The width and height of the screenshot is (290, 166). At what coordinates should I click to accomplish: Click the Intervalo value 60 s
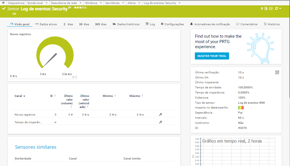coord(241,118)
